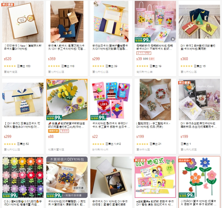Click the 2件折 NT$1 promo label

144,53
